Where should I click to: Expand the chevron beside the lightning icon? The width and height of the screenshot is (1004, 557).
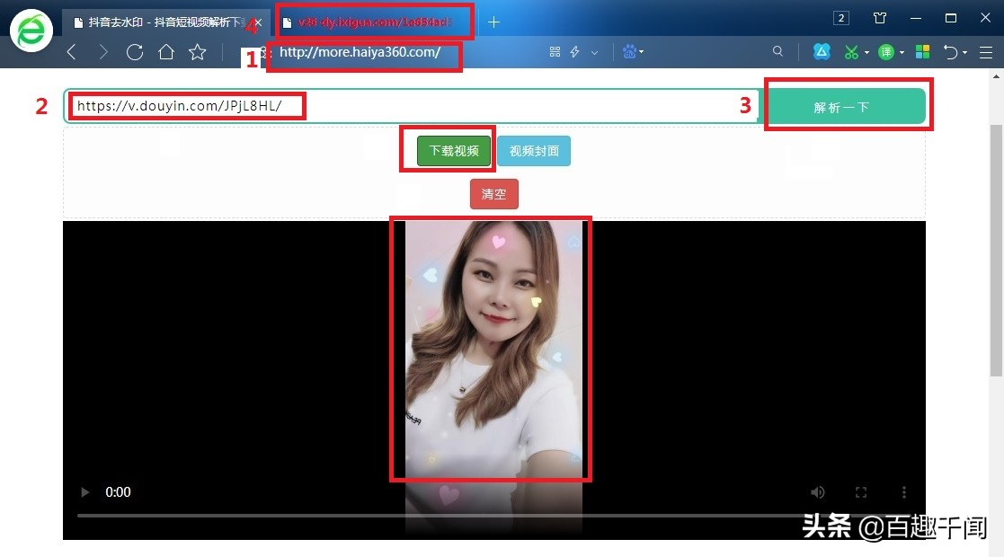coord(592,51)
